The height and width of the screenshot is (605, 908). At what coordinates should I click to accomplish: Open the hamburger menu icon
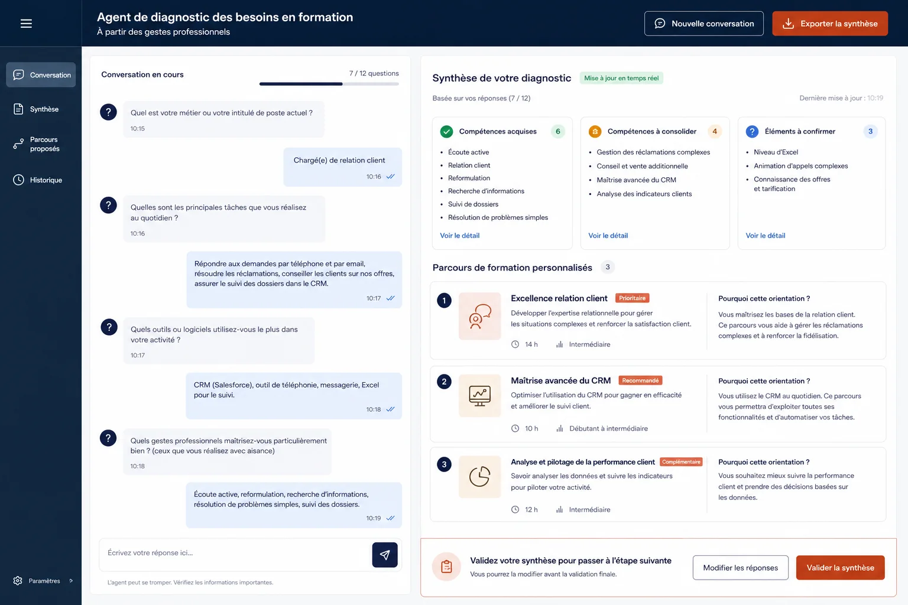26,24
